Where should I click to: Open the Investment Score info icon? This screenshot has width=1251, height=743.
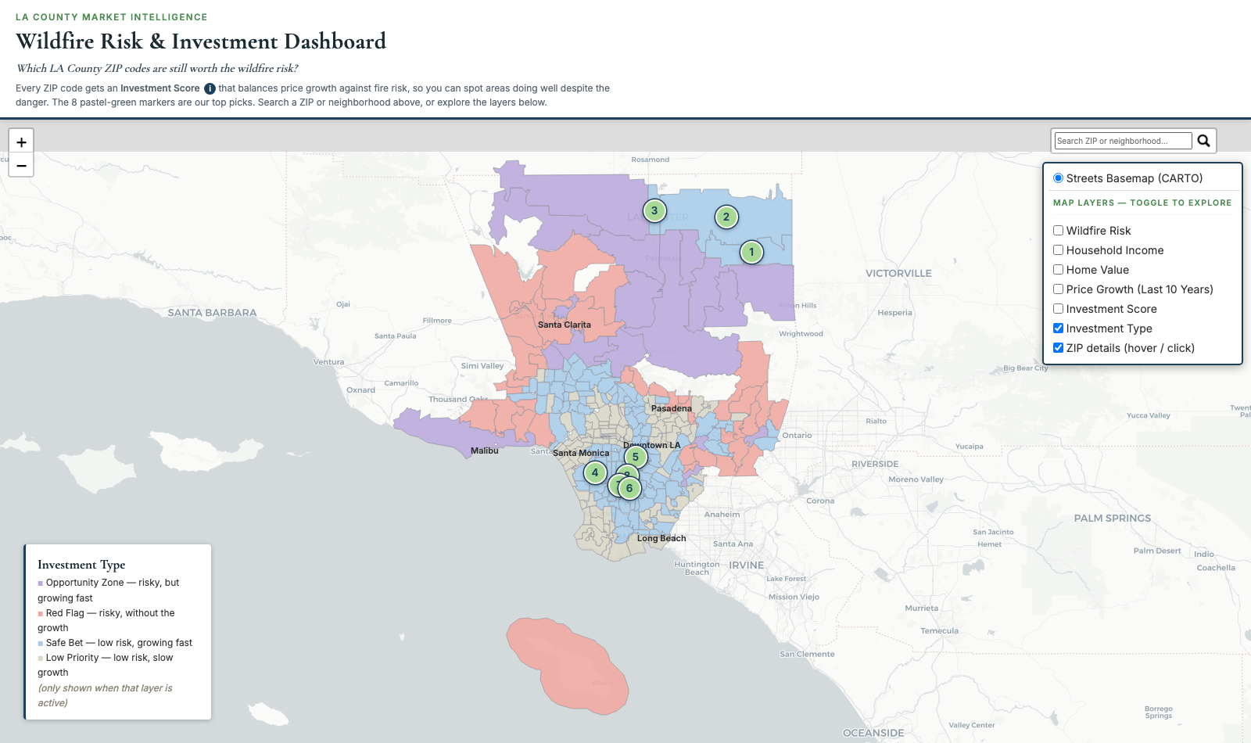point(210,89)
